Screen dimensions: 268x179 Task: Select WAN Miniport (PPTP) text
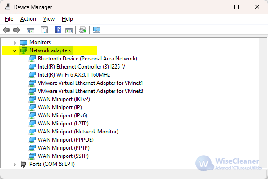coord(64,148)
